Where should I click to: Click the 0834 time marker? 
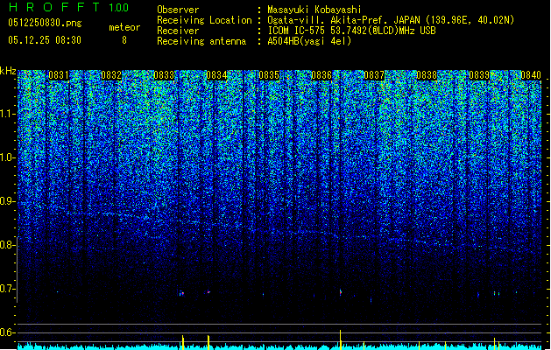click(216, 75)
